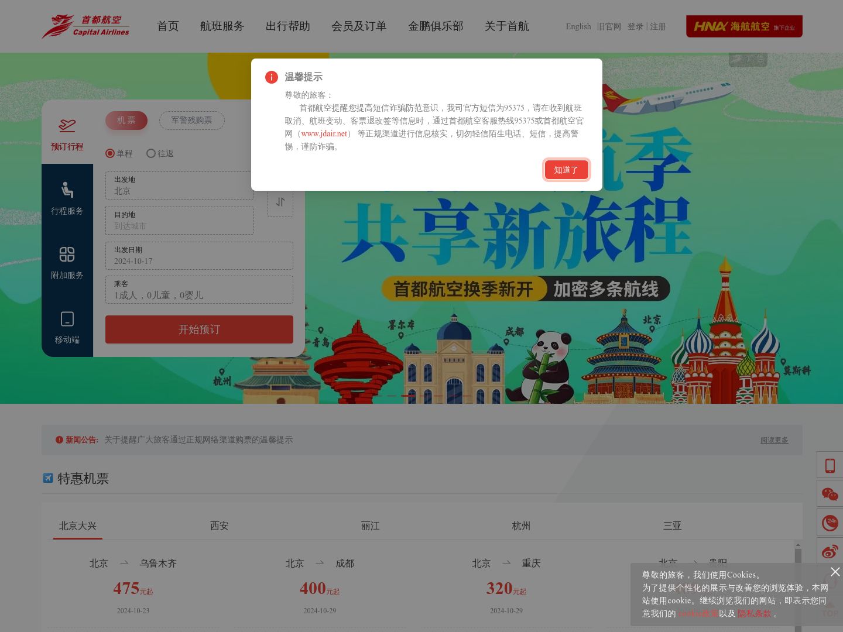Open the 航班服务 menu
This screenshot has width=843, height=632.
click(222, 26)
